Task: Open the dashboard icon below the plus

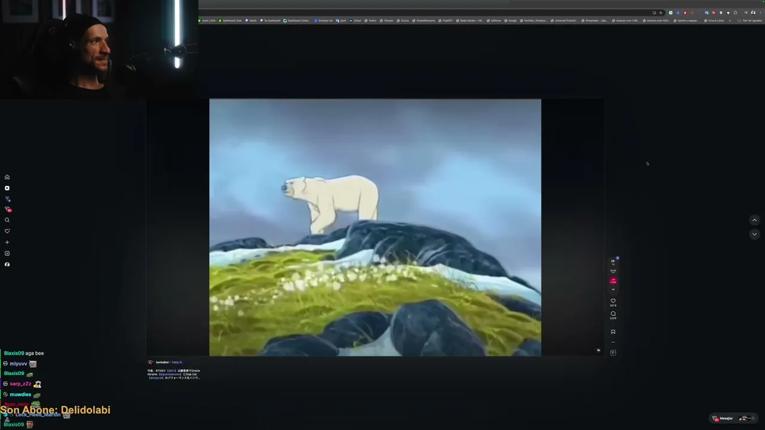Action: coord(7,254)
